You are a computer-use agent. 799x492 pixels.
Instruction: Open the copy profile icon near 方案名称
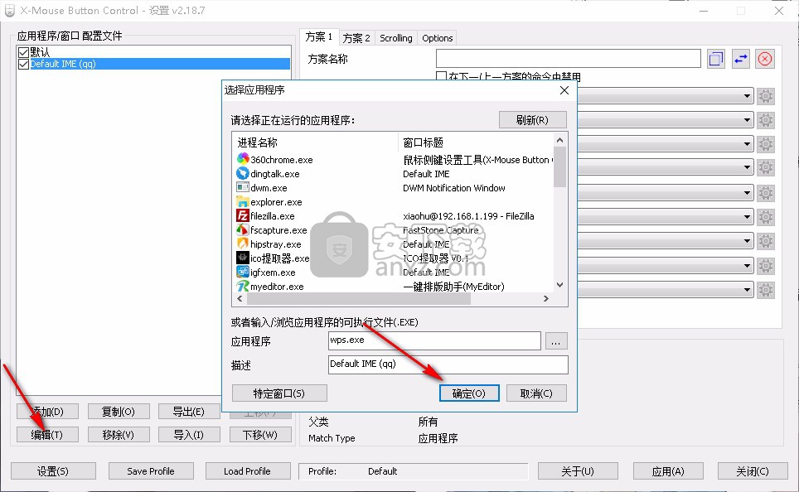[714, 58]
